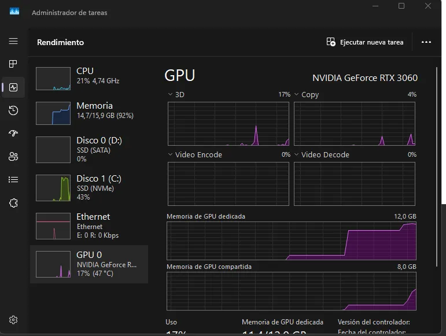
Task: Click Versión del controlador label
Action: pos(374,322)
